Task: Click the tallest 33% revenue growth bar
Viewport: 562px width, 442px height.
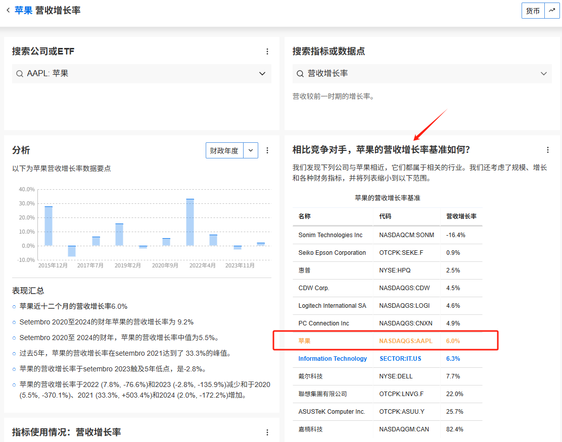Action: tap(191, 222)
